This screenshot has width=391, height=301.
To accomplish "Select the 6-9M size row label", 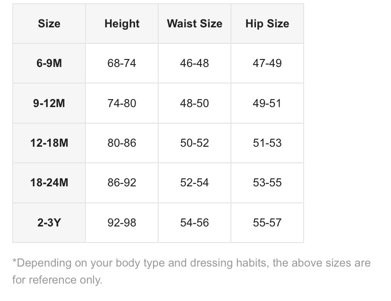I will pos(49,63).
